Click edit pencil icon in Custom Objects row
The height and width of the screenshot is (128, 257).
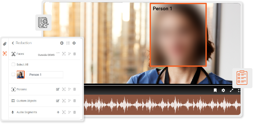point(58,101)
